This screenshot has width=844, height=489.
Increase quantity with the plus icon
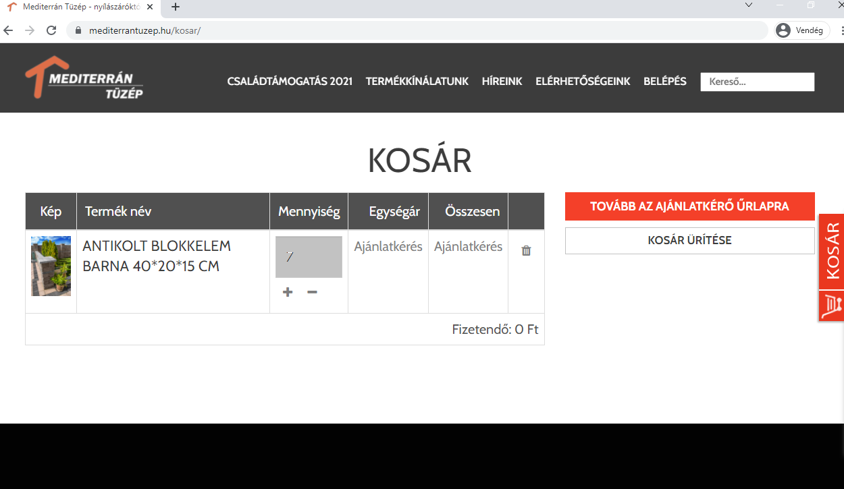click(x=288, y=292)
